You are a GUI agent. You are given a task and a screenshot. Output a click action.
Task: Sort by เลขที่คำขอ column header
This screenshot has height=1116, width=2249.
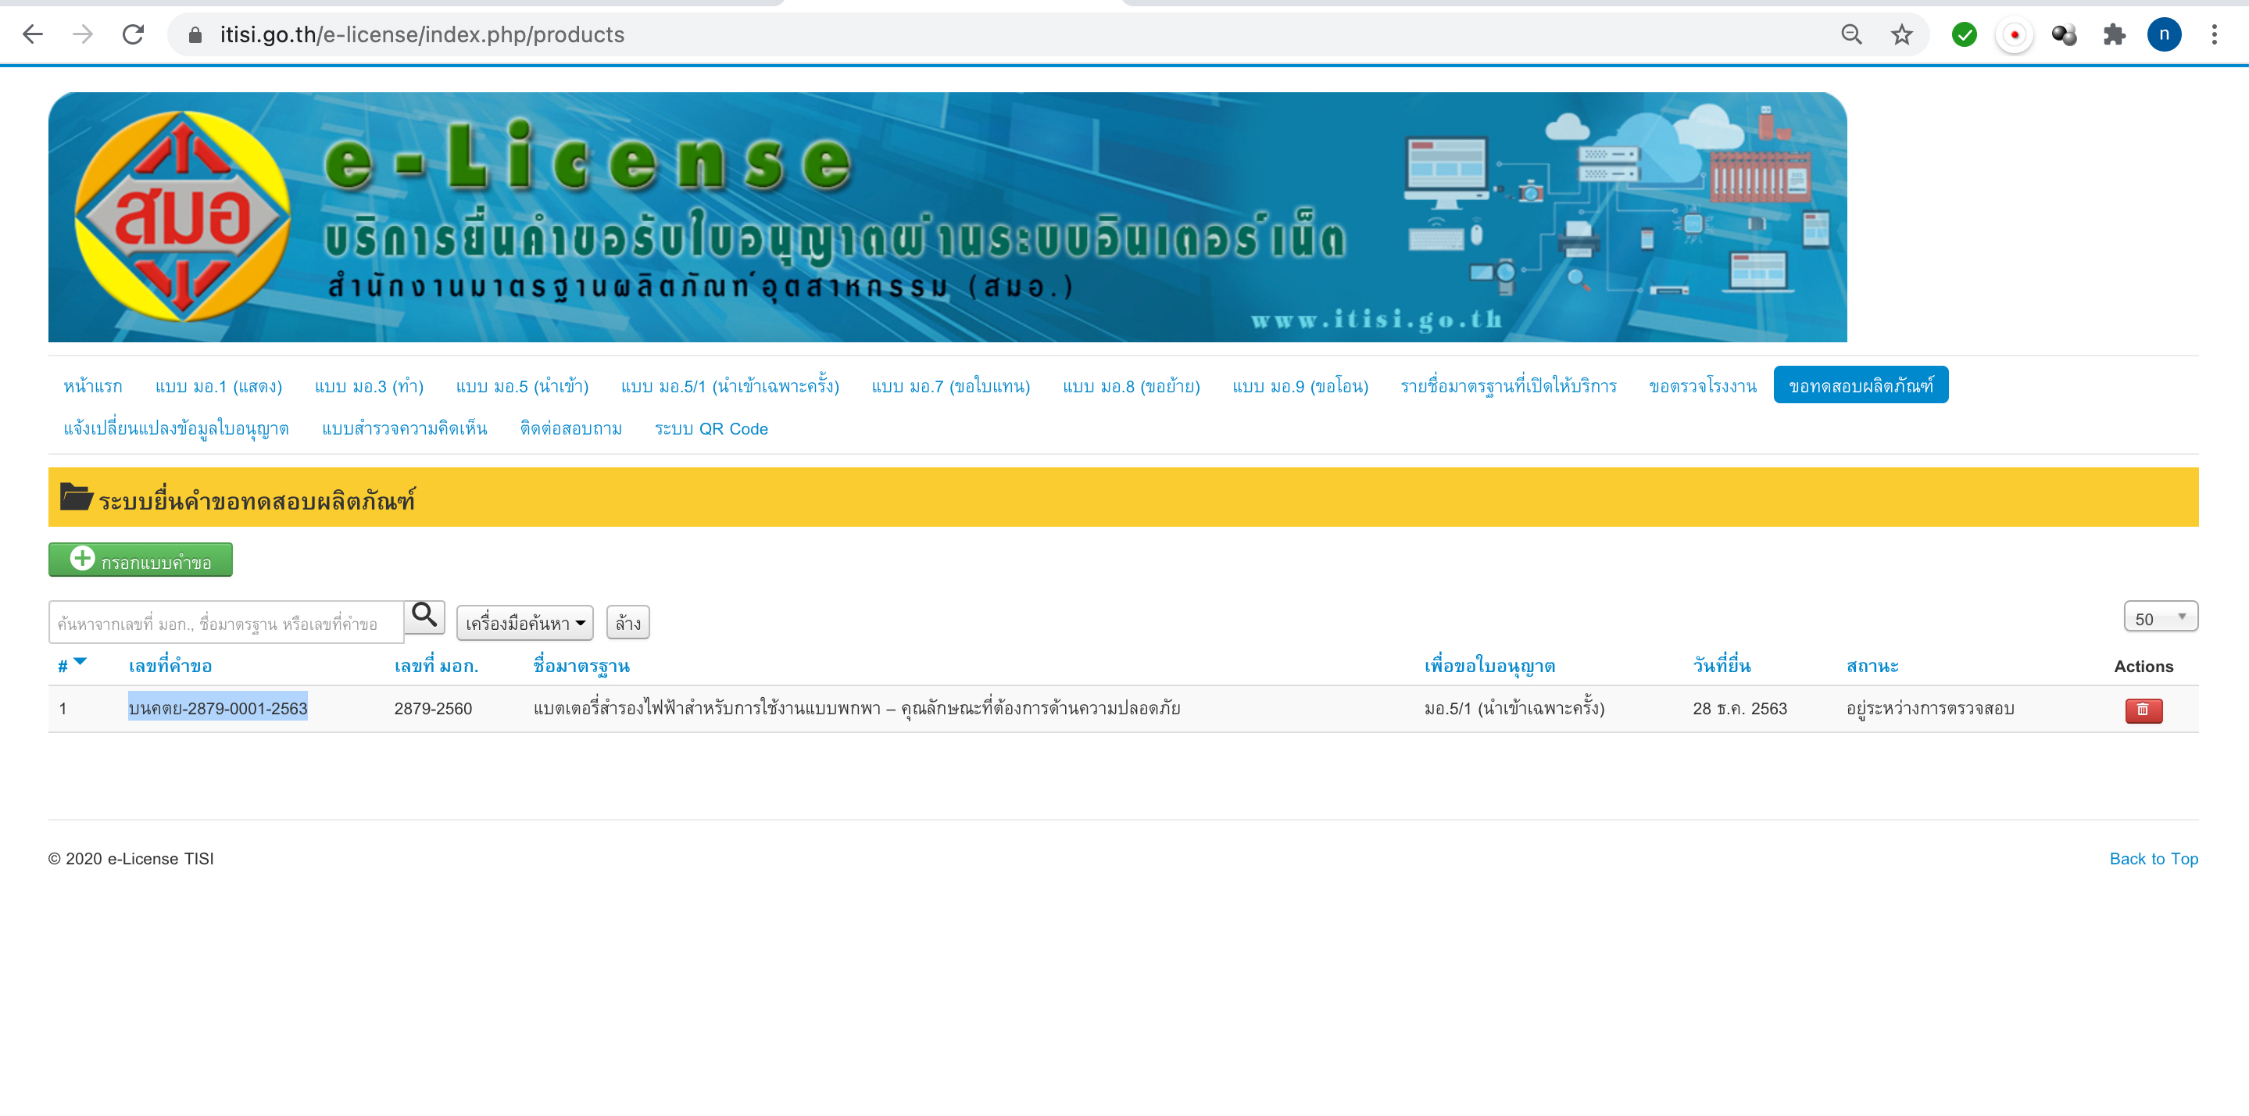(x=170, y=667)
